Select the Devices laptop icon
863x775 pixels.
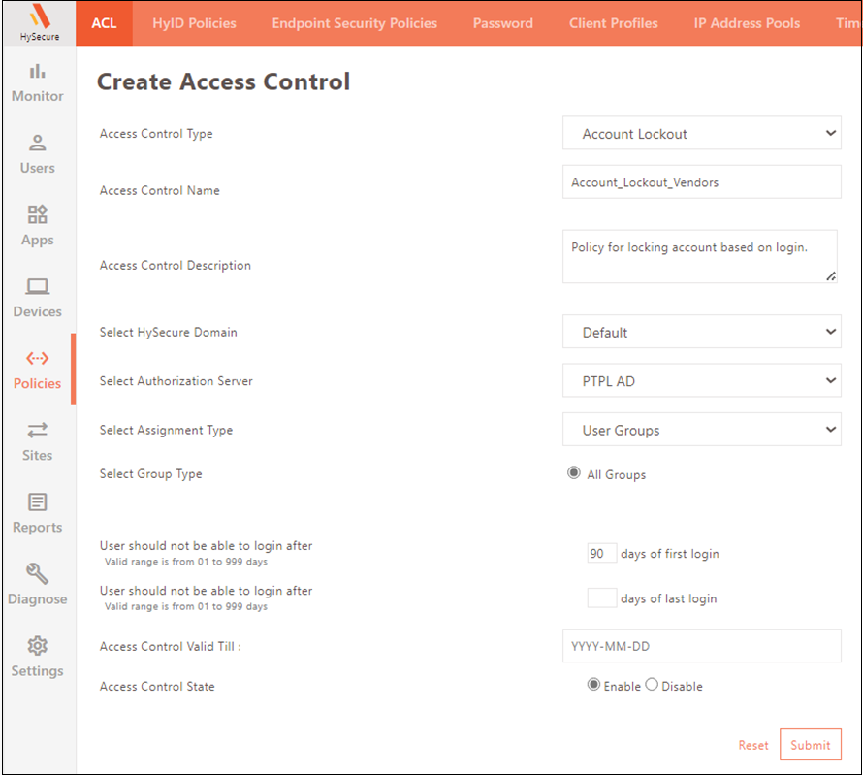pos(37,287)
